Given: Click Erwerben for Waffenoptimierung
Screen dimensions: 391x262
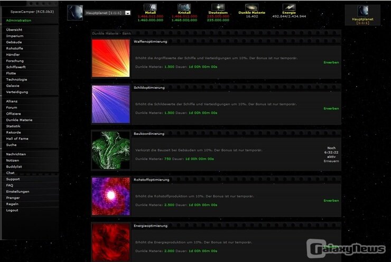Looking at the screenshot, I should [x=331, y=62].
